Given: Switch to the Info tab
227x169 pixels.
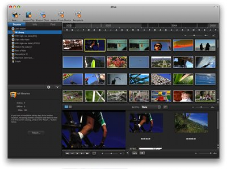Looking at the screenshot, I should click(x=35, y=24).
